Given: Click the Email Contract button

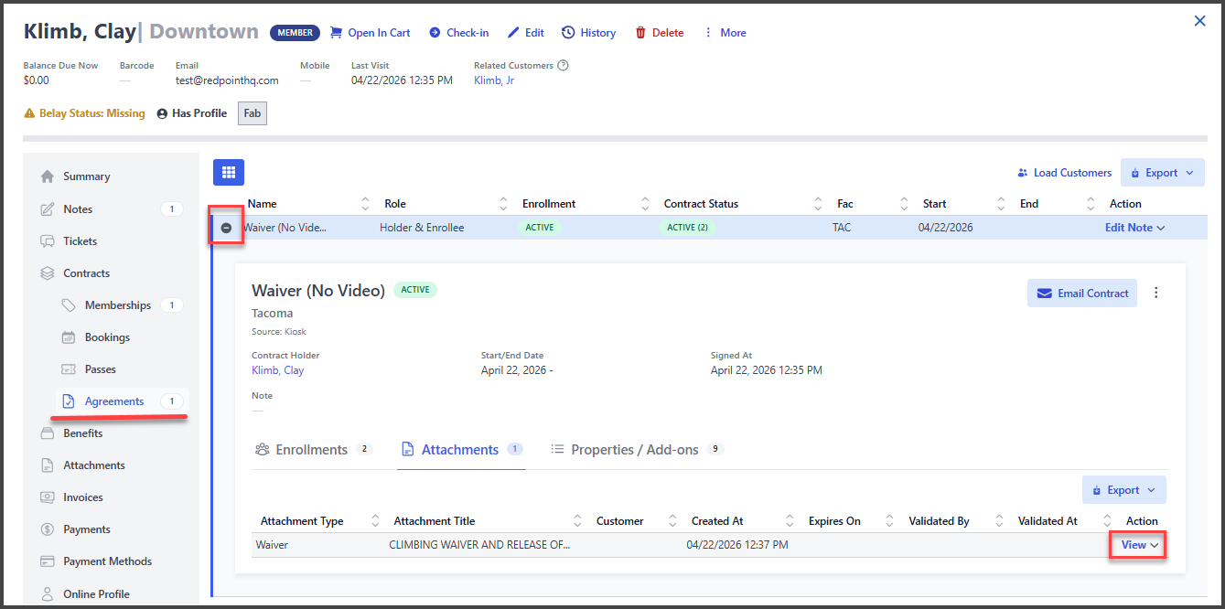Looking at the screenshot, I should [1082, 294].
